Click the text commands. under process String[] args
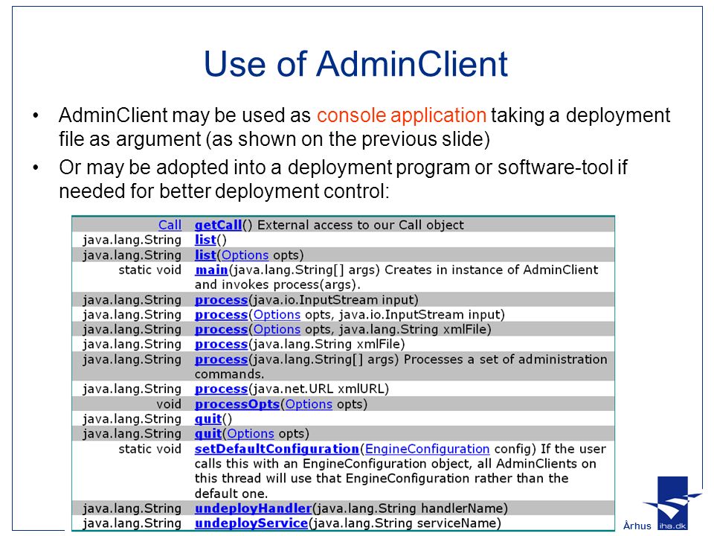 [x=229, y=374]
